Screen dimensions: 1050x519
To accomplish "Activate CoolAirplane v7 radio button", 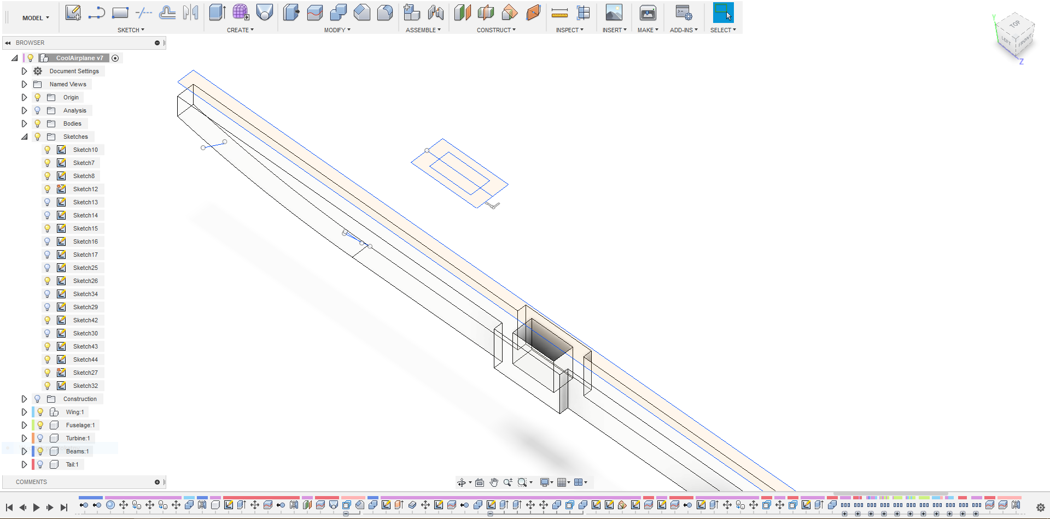I will tap(115, 58).
